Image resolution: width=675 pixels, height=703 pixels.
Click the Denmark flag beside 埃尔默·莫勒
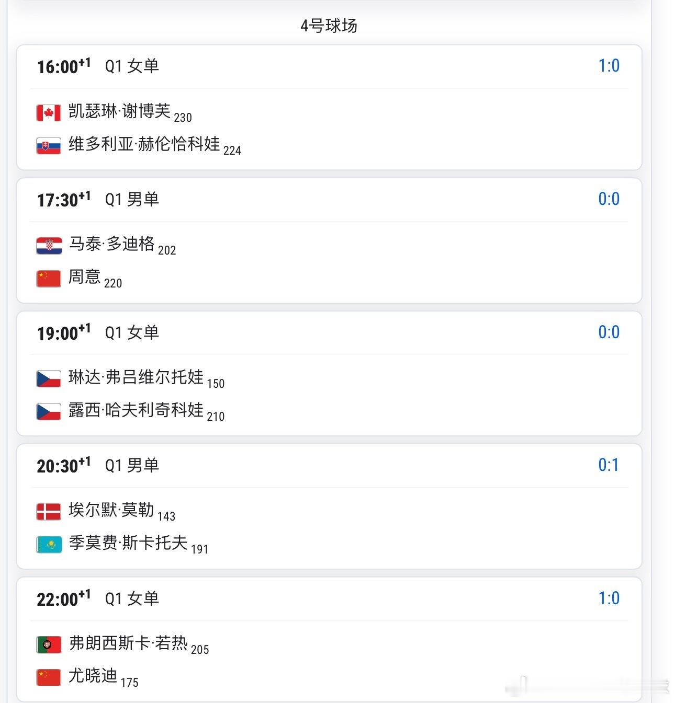[49, 512]
